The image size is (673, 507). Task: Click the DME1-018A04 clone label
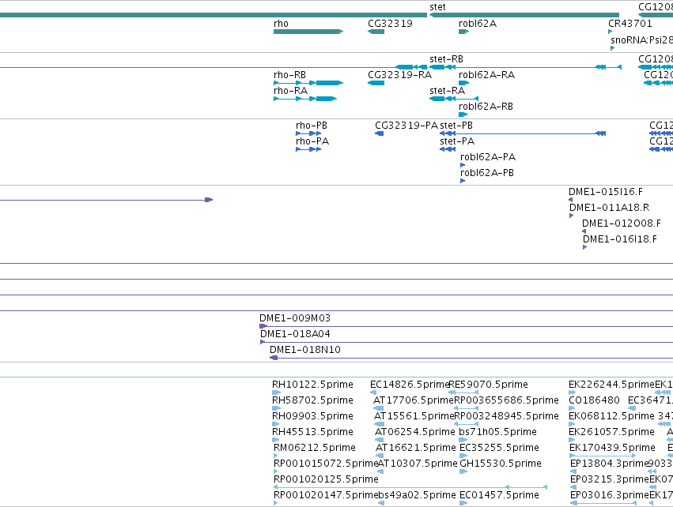click(x=295, y=334)
